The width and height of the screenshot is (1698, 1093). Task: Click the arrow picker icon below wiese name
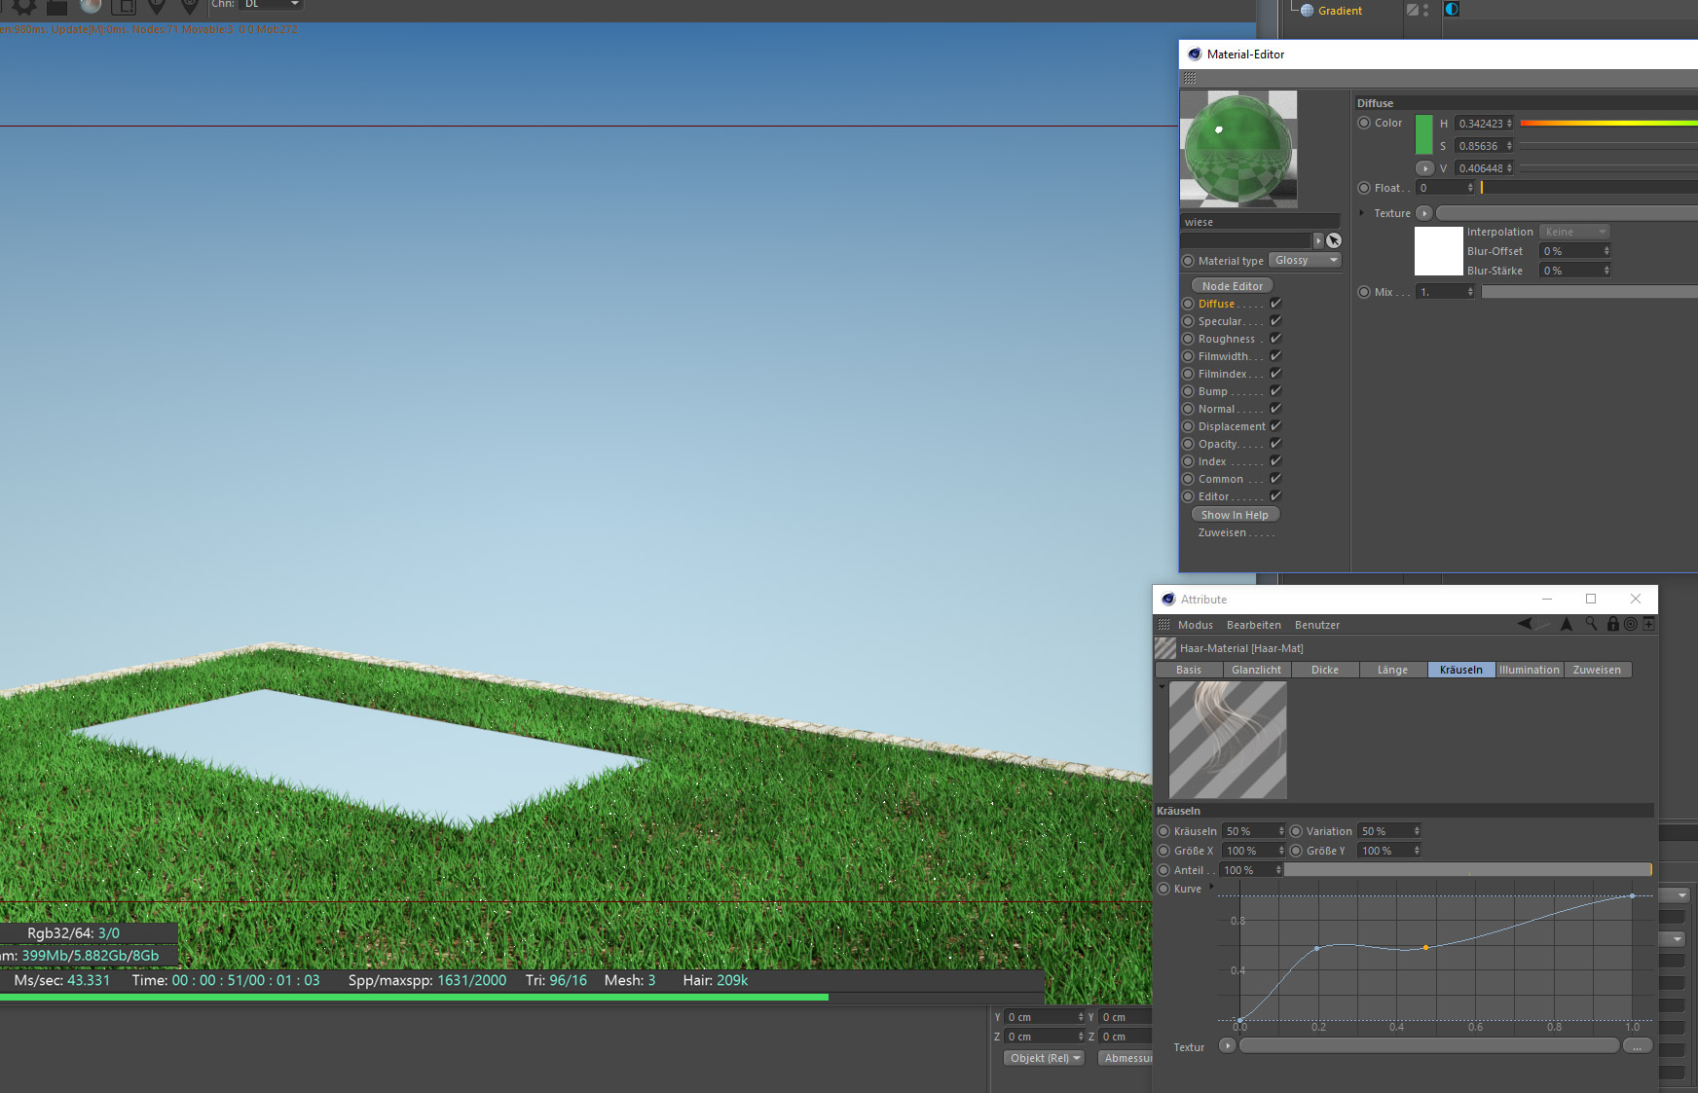(1334, 240)
